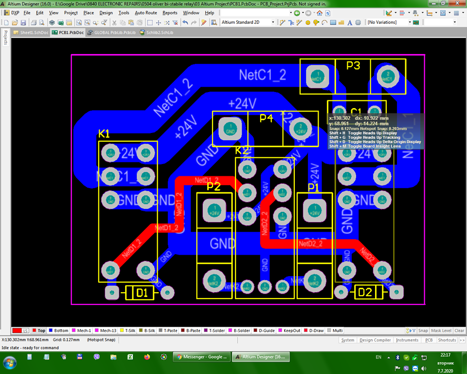Expand the Dimension tools dropdown arrow
Viewport: 467px width, 374px height.
point(436,13)
